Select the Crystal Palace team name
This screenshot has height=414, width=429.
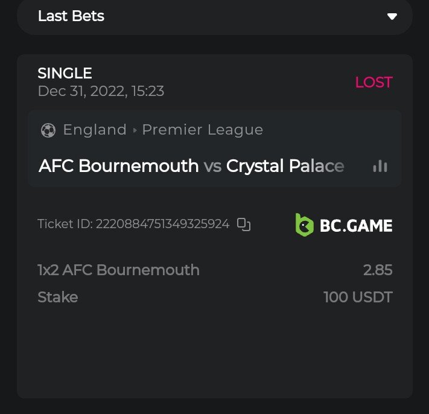[285, 166]
